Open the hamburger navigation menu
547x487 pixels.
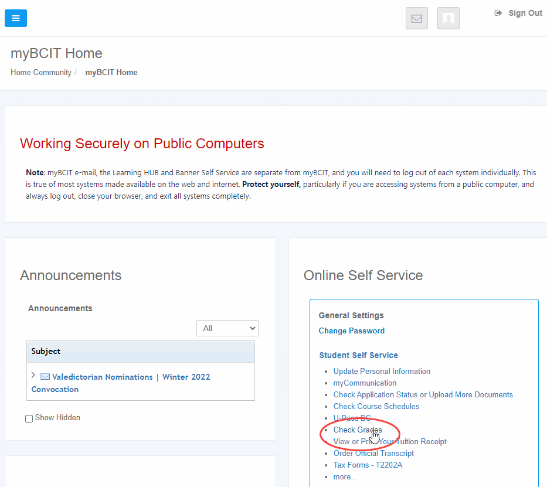pos(15,18)
